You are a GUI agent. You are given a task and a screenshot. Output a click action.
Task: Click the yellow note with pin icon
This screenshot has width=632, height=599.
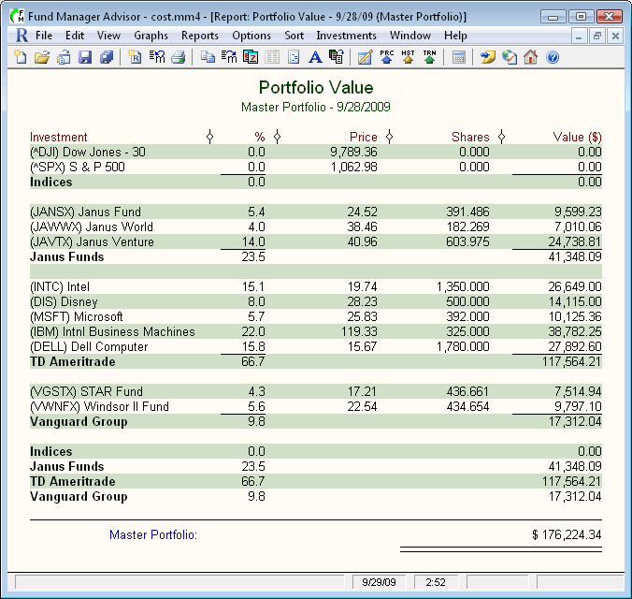pyautogui.click(x=488, y=57)
